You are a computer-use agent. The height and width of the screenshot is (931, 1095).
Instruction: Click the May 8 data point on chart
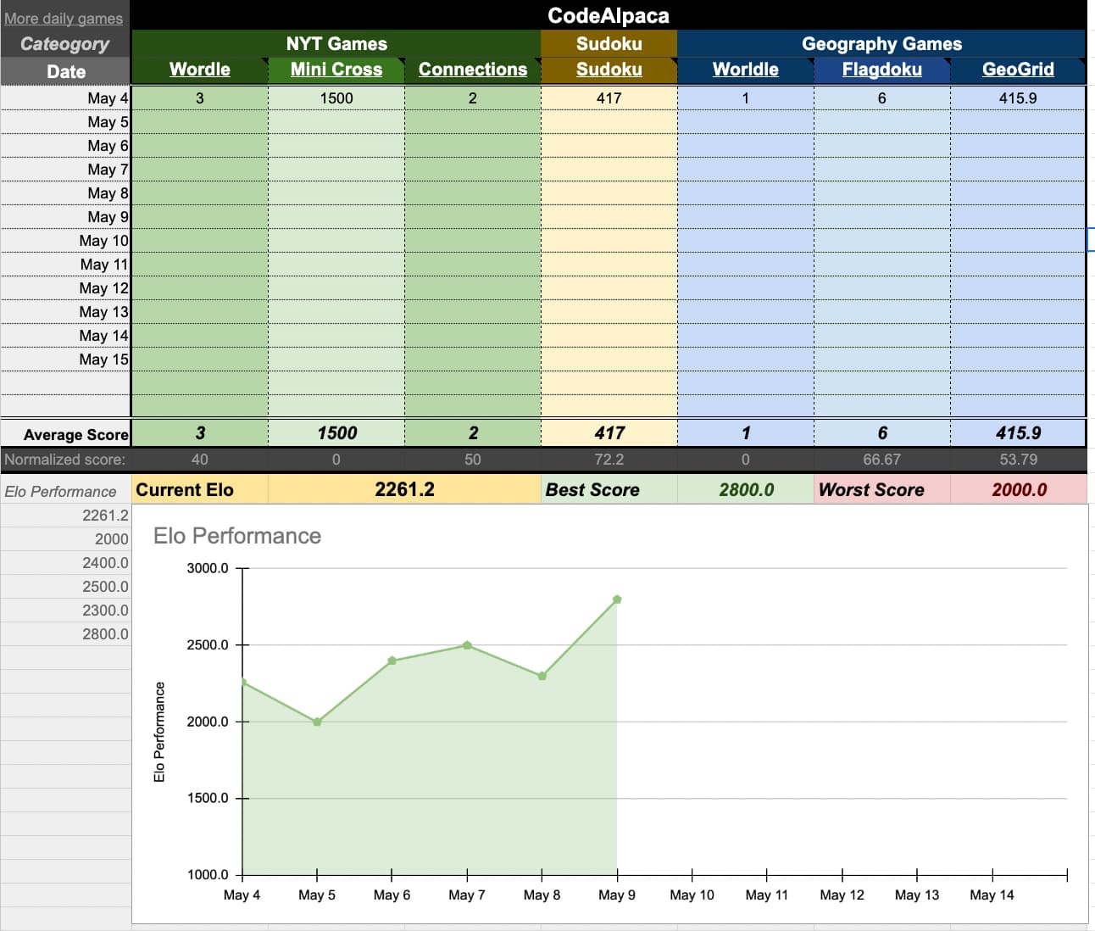tap(542, 676)
